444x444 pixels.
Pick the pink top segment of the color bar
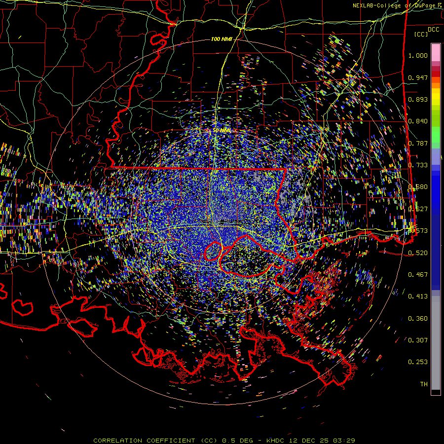coord(436,53)
